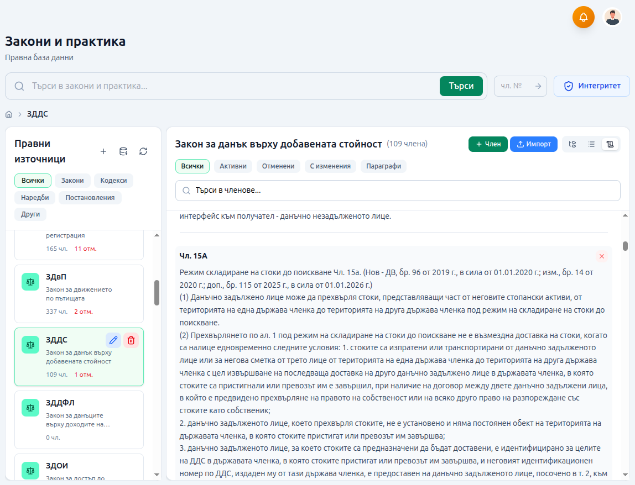
Task: Go to the home breadcrumb icon
Action: (x=9, y=114)
